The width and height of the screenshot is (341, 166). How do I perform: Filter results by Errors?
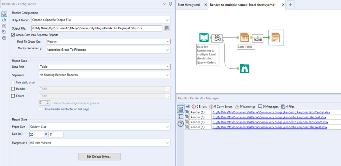199,106
